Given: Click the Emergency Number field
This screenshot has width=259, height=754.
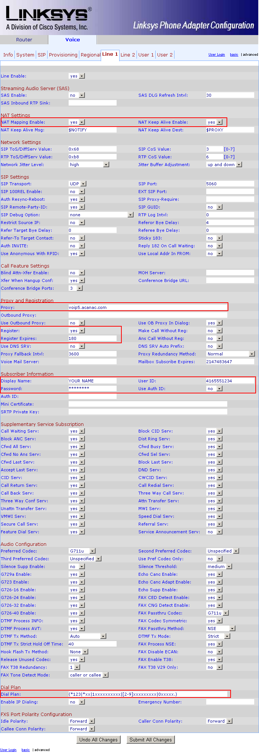Looking at the screenshot, I should tap(230, 702).
